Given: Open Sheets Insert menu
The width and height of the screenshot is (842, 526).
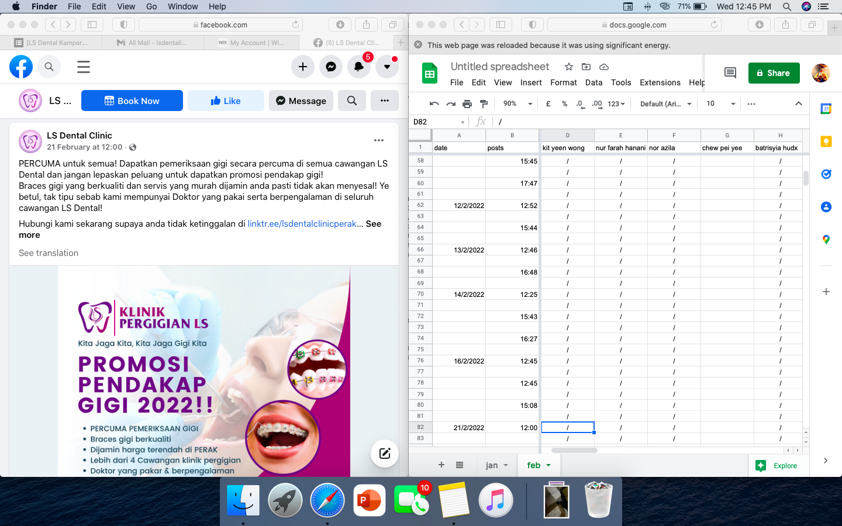Looking at the screenshot, I should (x=531, y=82).
